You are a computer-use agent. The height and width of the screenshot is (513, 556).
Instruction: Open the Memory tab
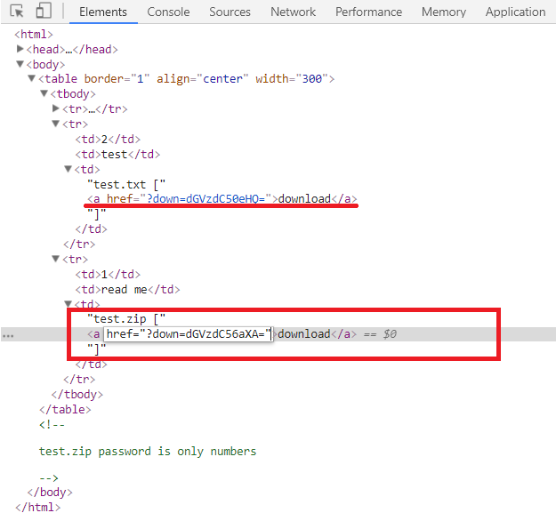(444, 12)
